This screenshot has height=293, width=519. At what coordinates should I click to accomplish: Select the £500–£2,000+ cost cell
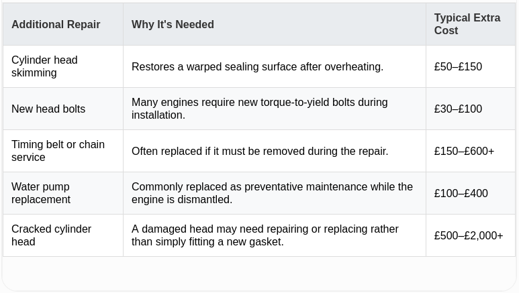point(471,235)
